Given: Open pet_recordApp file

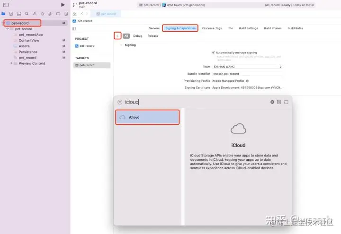Looking at the screenshot, I should (31, 35).
